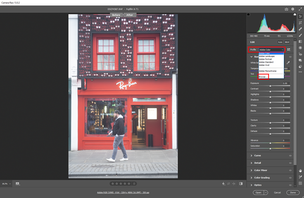Click the swap before/after settings icon
The image size is (304, 198).
tap(228, 184)
